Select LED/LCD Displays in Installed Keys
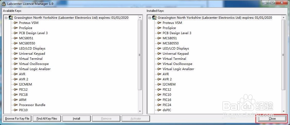 [x=176, y=48]
